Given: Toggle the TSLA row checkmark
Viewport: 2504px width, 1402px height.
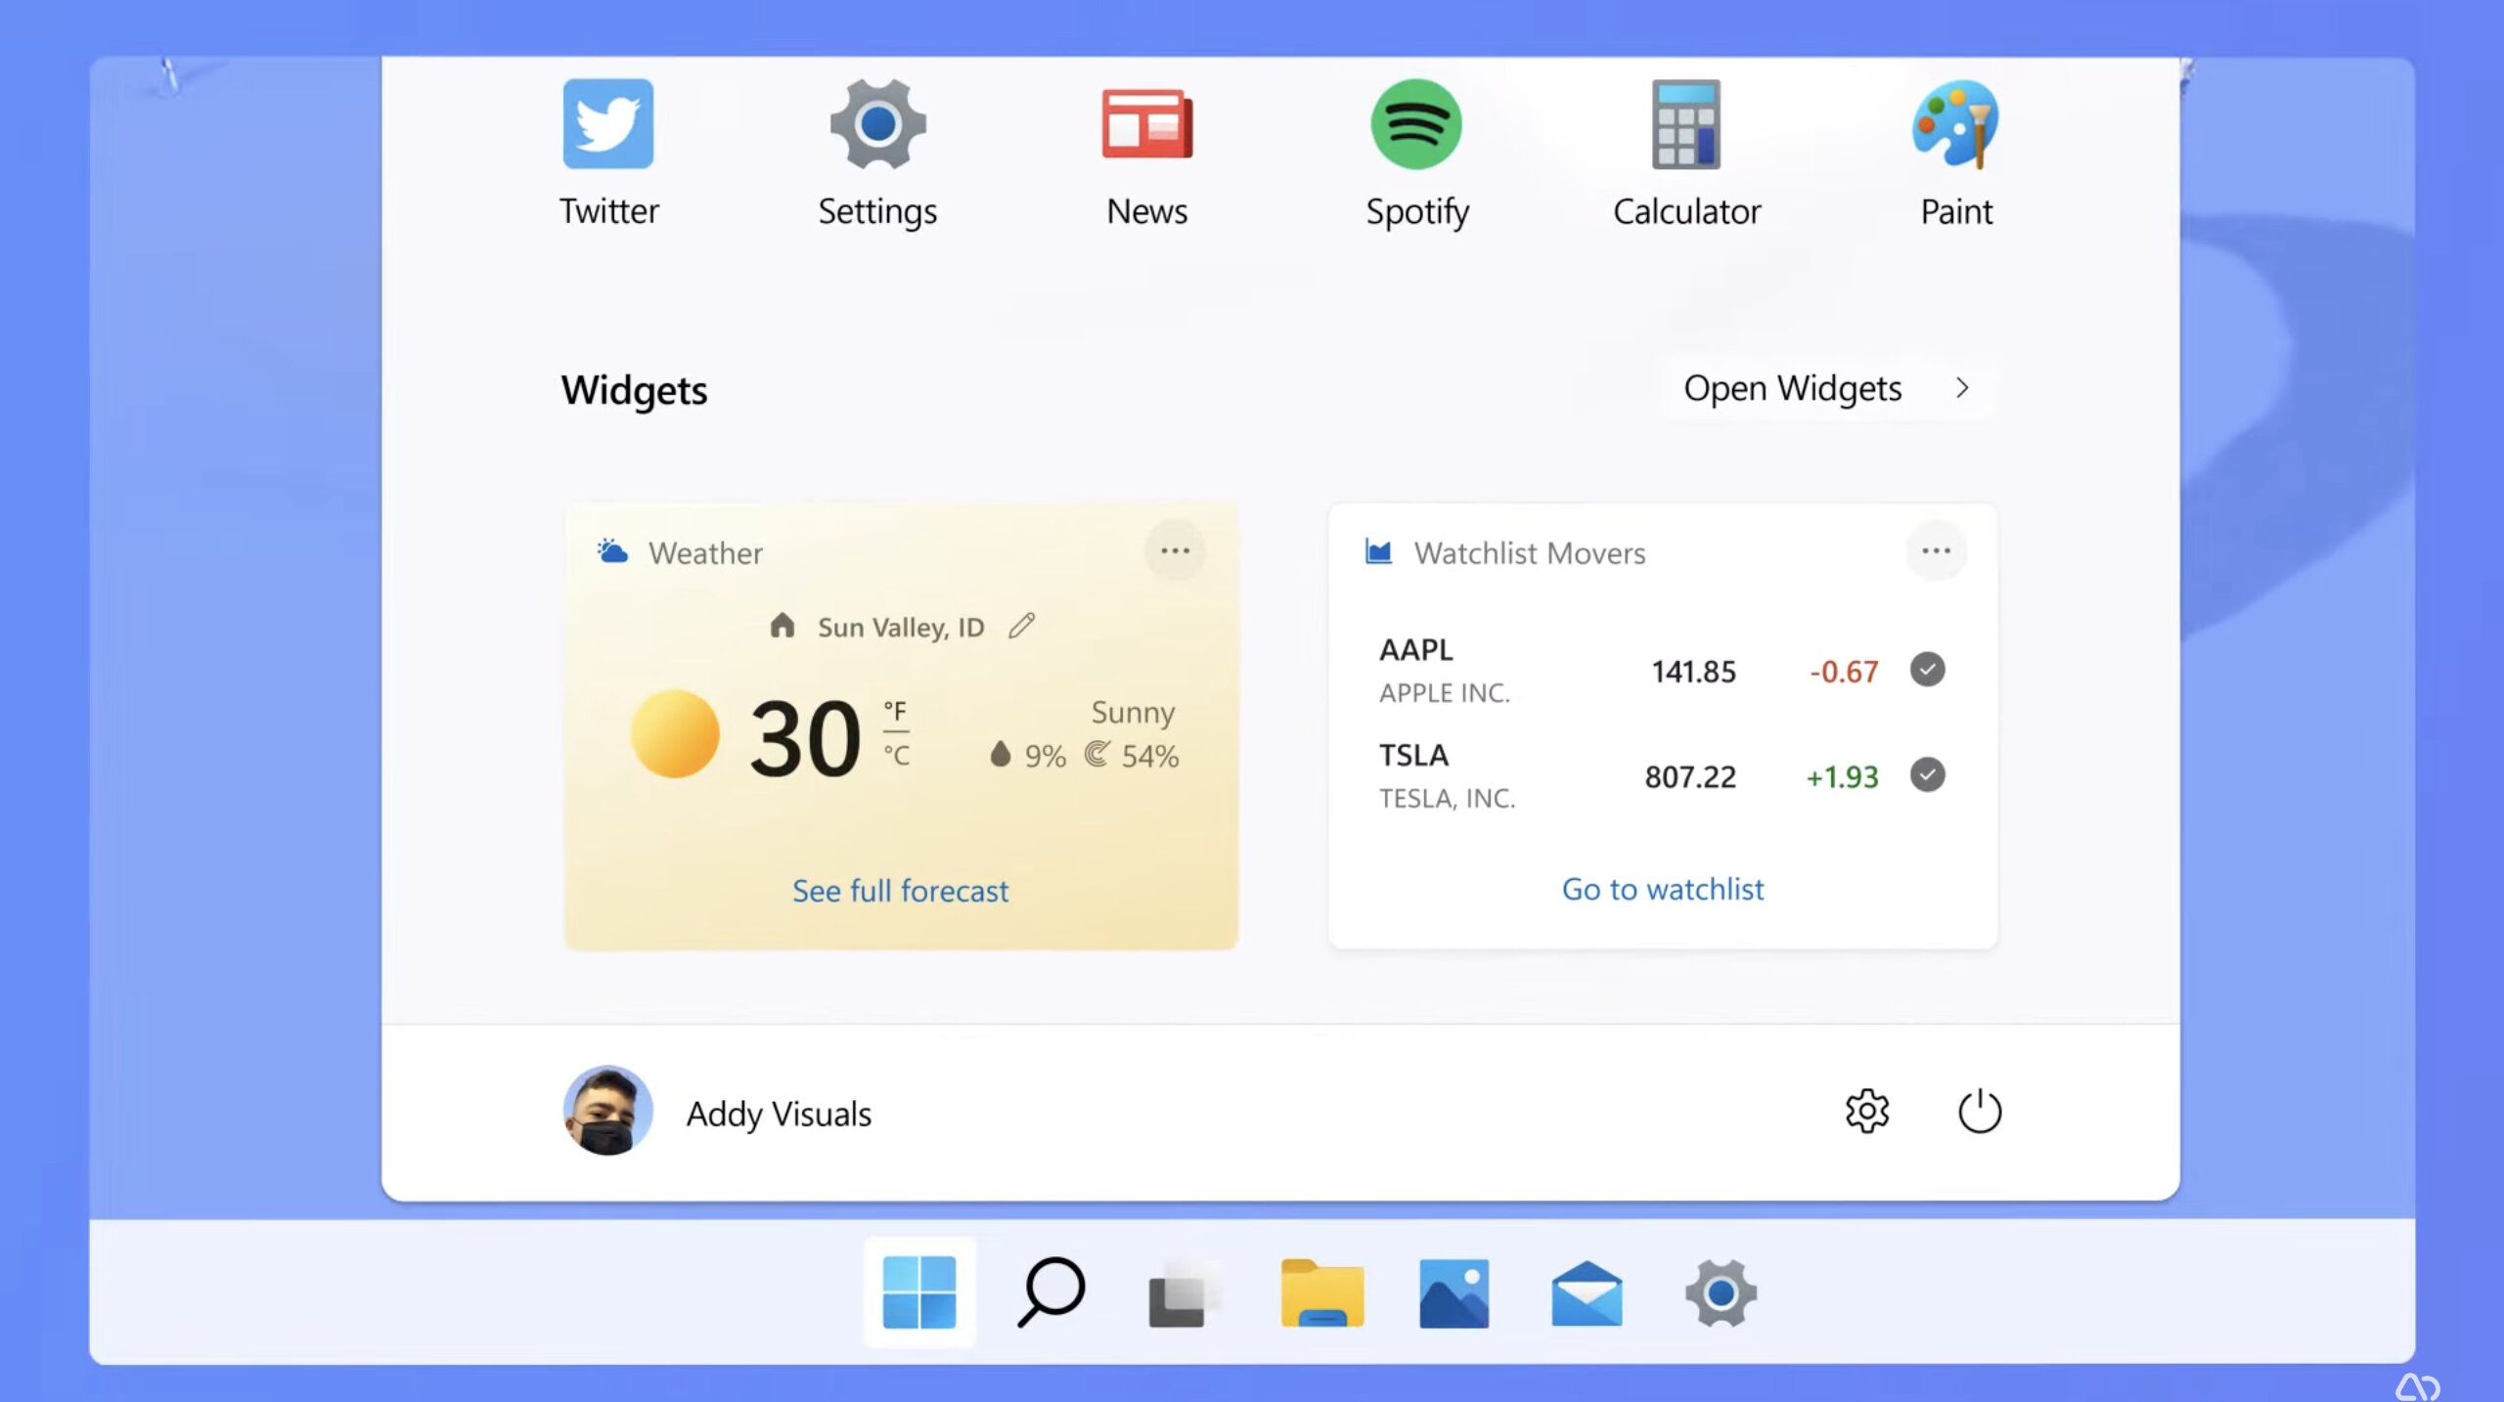Looking at the screenshot, I should point(1927,775).
